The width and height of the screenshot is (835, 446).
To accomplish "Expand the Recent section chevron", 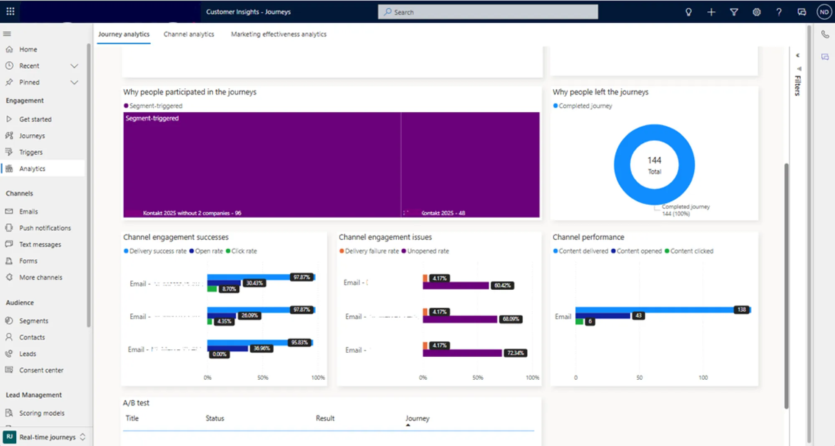I will click(x=74, y=66).
